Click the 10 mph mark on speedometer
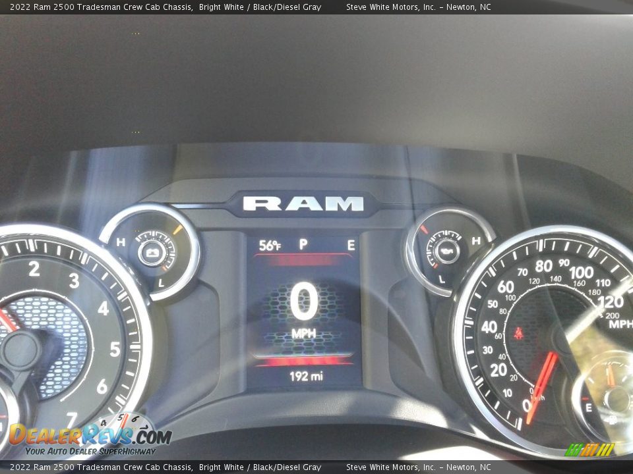 (x=507, y=392)
